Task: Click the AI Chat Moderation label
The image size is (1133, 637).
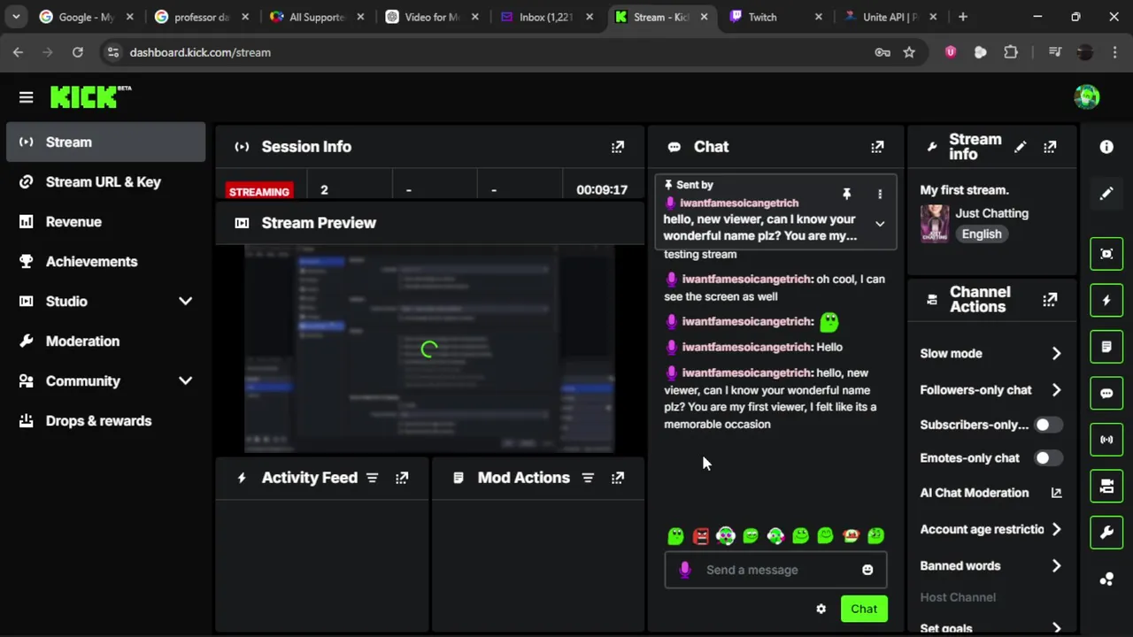Action: click(974, 493)
